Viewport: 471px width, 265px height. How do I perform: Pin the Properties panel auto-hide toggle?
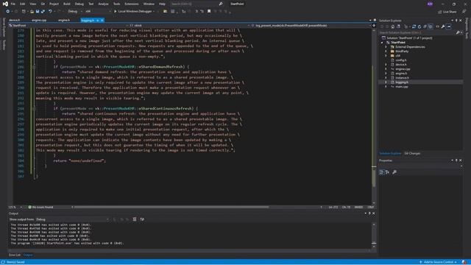click(x=456, y=160)
